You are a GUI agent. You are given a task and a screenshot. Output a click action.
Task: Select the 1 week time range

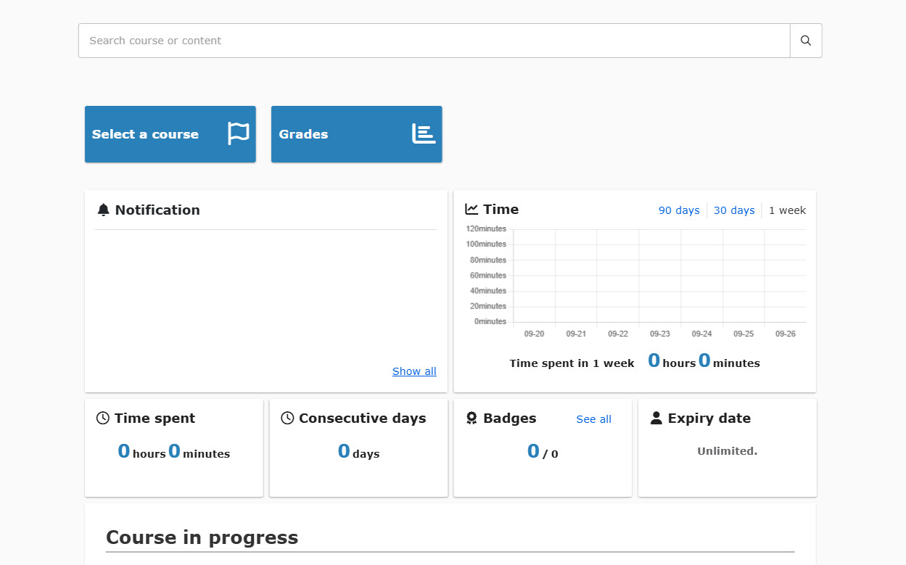pos(787,210)
